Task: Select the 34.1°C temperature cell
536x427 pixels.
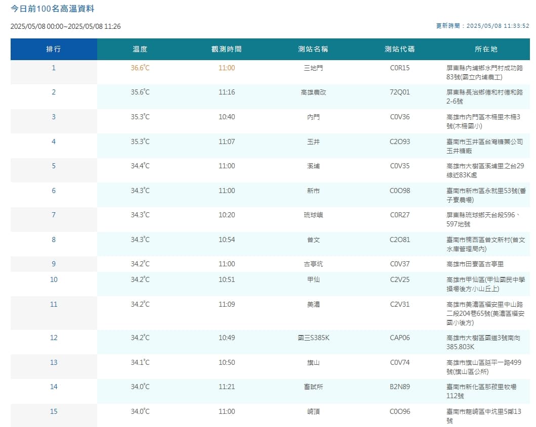Action: click(140, 362)
